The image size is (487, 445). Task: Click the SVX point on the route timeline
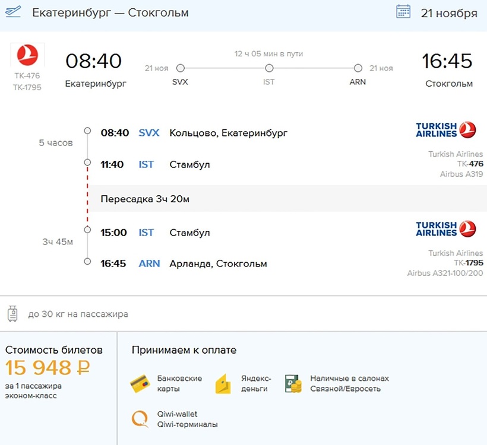pos(180,68)
